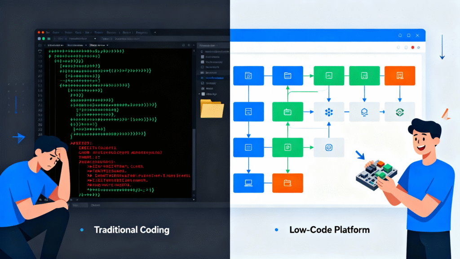
Task: Click the green home icon node
Action: pyautogui.click(x=329, y=76)
